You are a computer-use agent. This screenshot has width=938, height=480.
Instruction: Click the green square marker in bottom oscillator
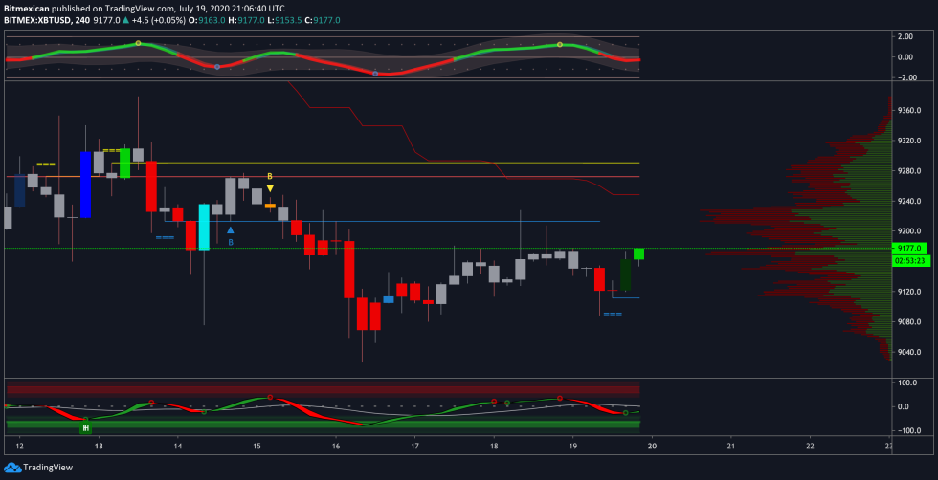coord(85,428)
